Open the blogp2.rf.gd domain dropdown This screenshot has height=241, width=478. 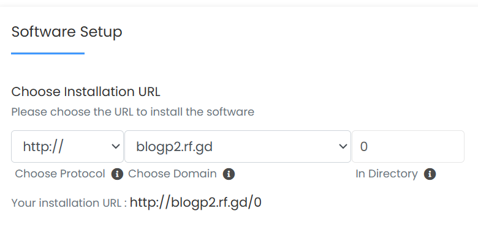[238, 146]
